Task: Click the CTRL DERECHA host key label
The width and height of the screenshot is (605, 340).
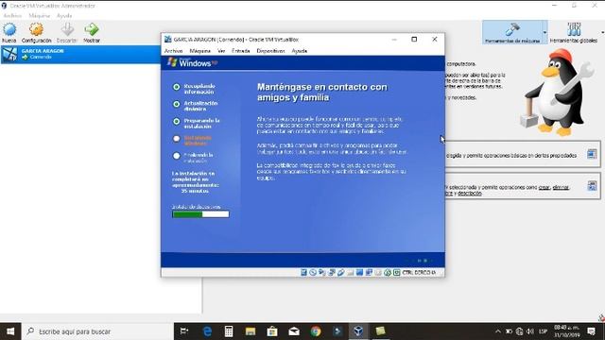Action: (420, 273)
